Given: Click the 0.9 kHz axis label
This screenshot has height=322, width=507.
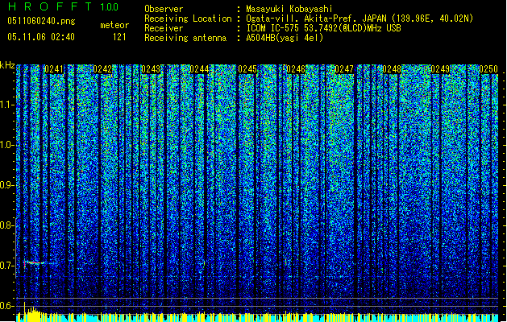Looking at the screenshot, I should tap(6, 185).
